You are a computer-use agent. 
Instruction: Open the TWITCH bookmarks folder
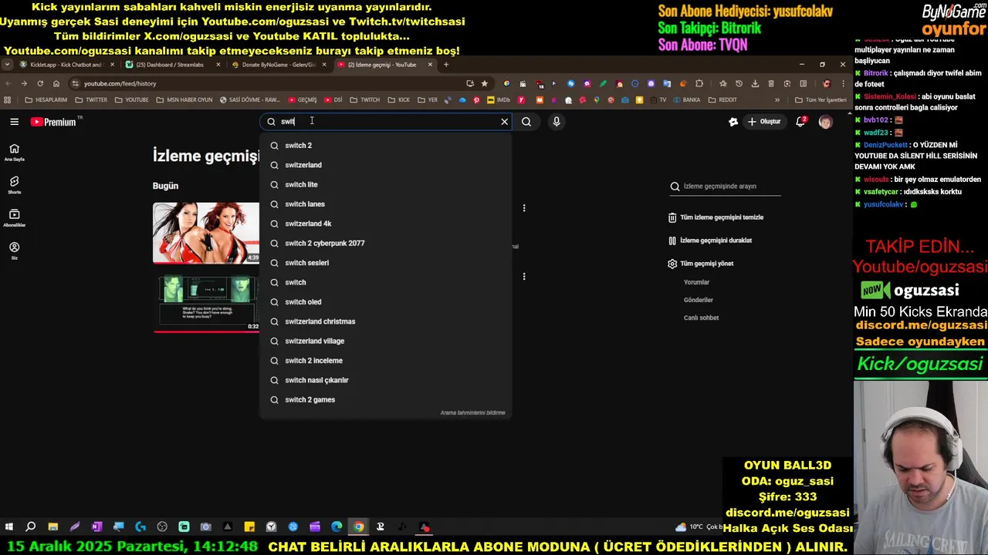(365, 100)
